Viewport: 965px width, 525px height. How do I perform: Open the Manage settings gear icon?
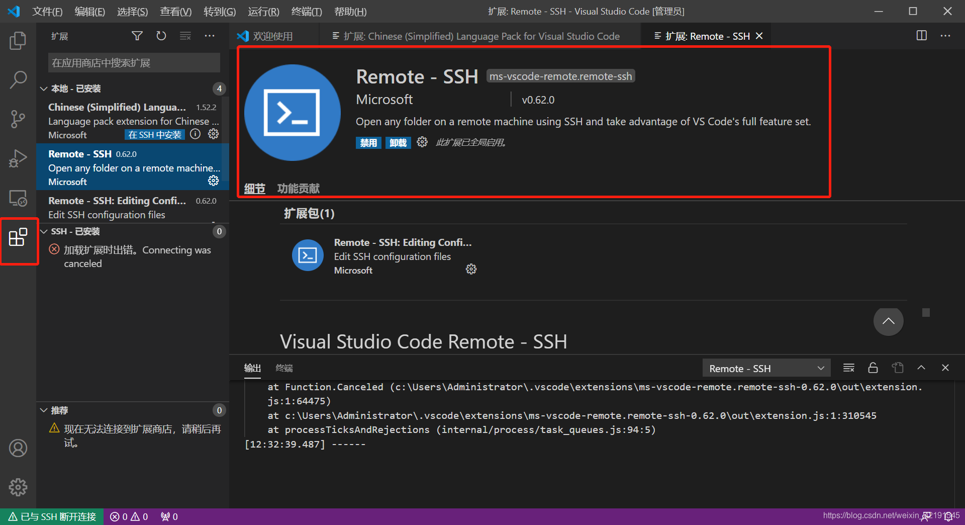click(18, 487)
